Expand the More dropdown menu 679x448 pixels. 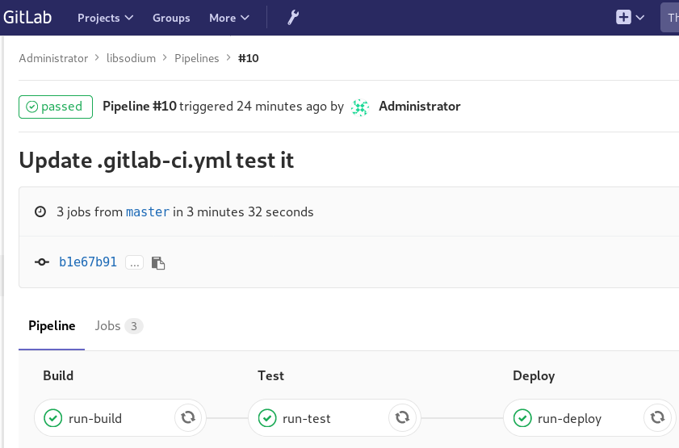point(229,18)
